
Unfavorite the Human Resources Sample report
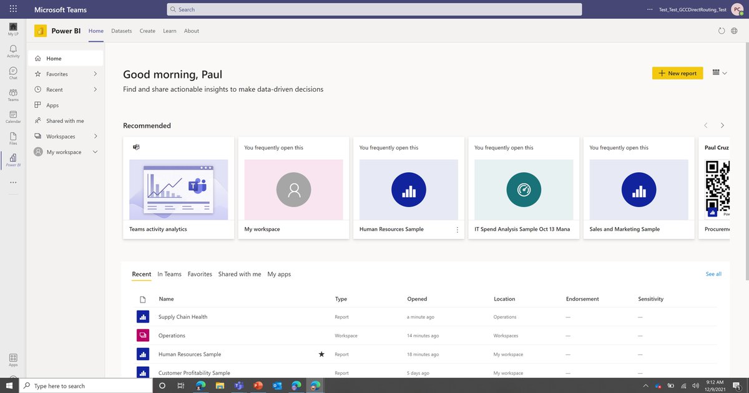(321, 354)
